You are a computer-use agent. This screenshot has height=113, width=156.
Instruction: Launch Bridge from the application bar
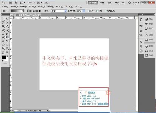coord(11,2)
